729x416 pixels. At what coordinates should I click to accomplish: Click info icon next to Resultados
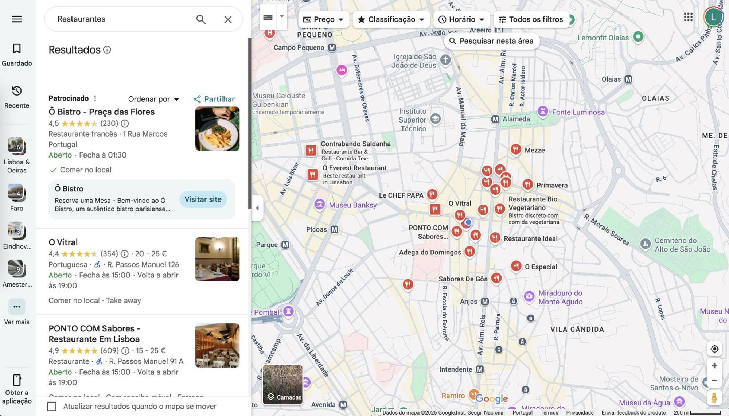point(107,50)
